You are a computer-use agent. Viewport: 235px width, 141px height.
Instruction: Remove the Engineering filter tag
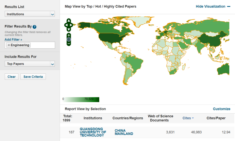click(9, 45)
